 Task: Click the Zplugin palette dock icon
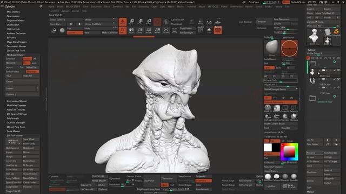pyautogui.click(x=41, y=6)
